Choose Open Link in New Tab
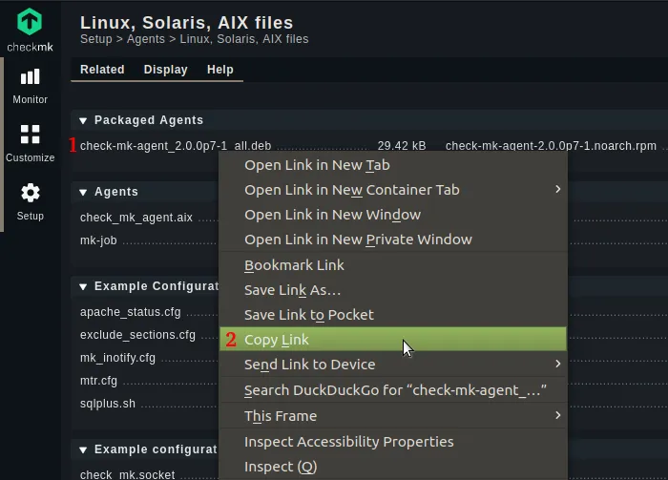Screen dimensions: 668x480 393,165
